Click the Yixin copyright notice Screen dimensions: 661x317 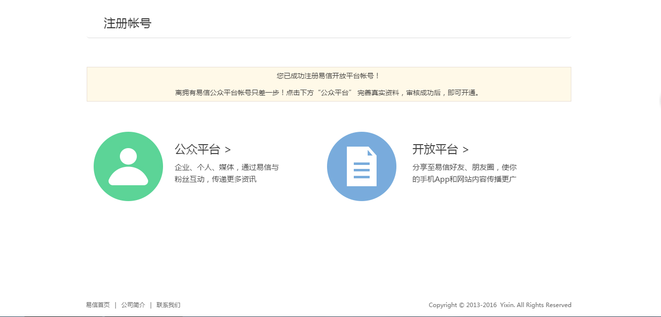click(x=500, y=305)
